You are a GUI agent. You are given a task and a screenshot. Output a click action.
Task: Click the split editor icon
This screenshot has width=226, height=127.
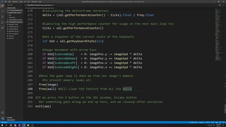pos(220,5)
